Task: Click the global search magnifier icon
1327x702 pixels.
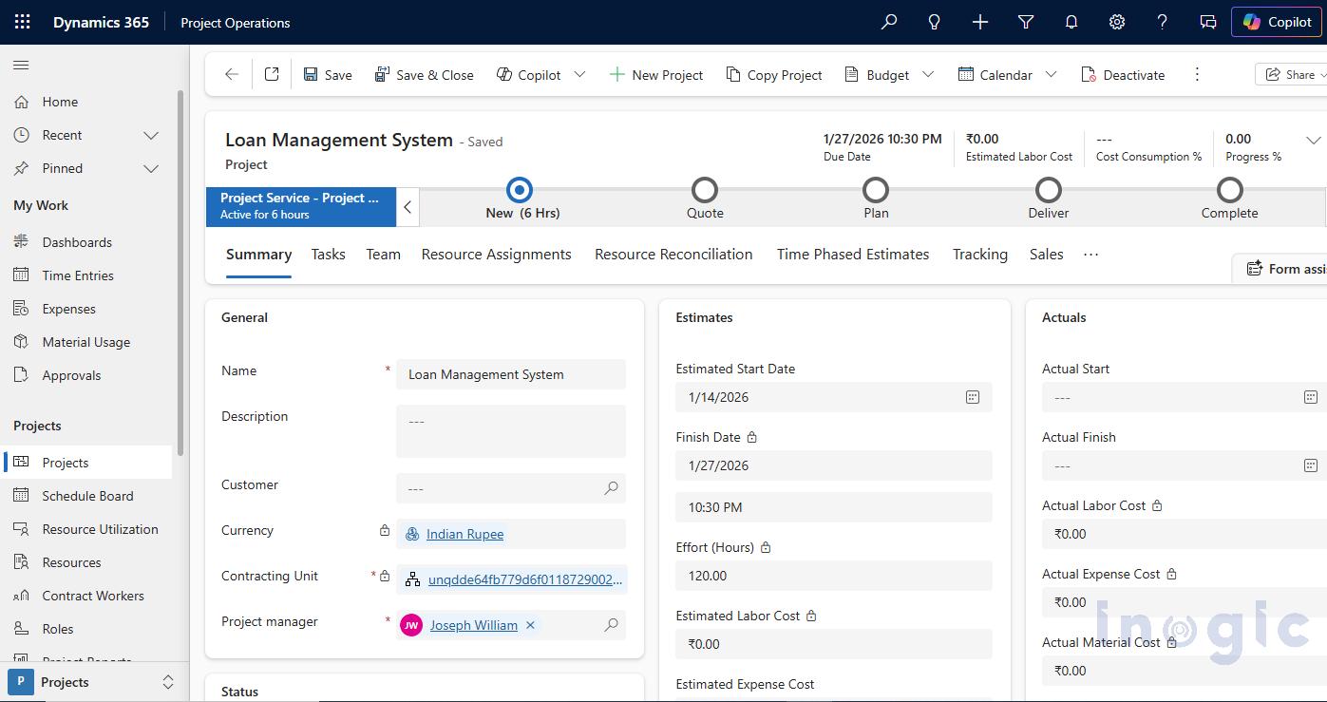Action: [x=888, y=21]
